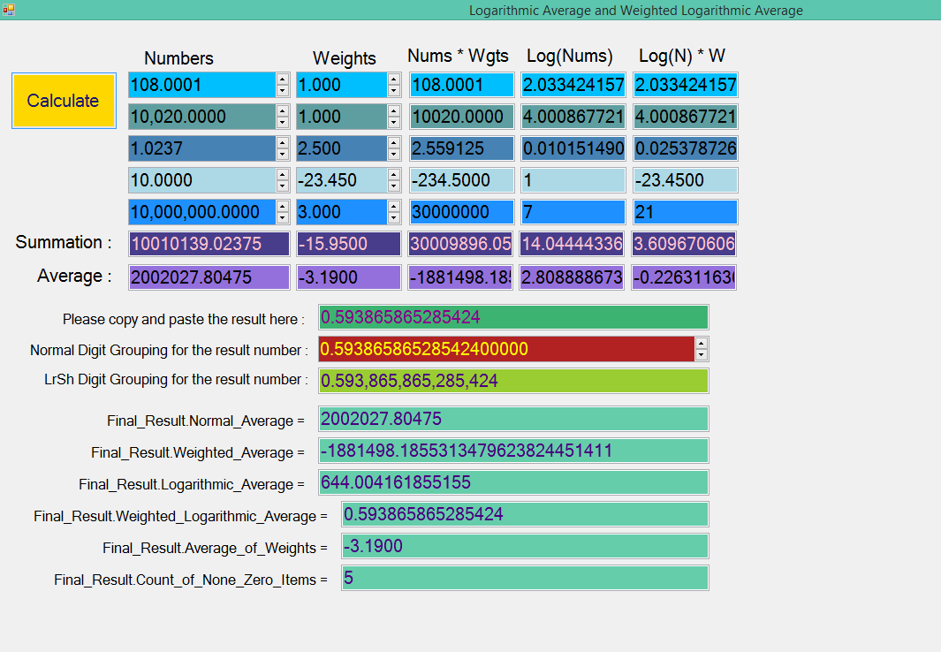Click the application icon in title bar
Viewport: 941px width, 652px height.
[9, 10]
